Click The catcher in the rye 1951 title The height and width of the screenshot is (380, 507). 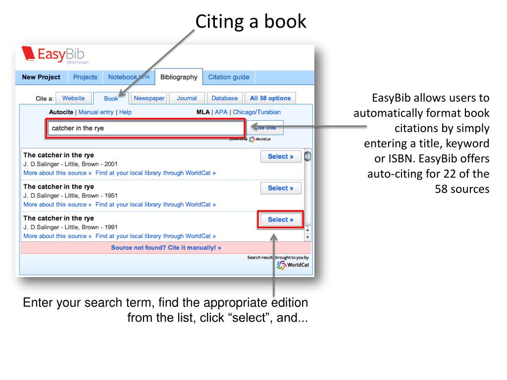[x=58, y=187]
